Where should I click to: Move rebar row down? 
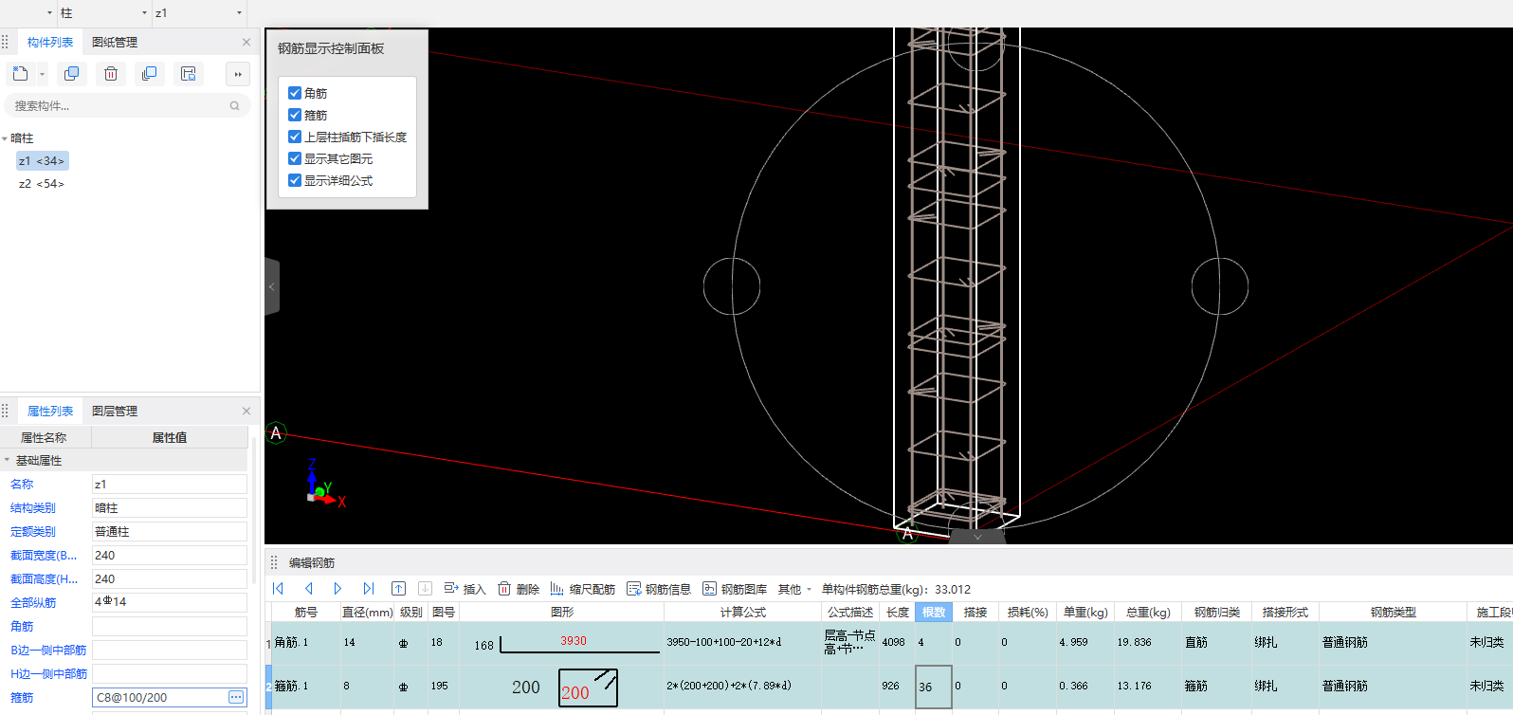pyautogui.click(x=425, y=589)
